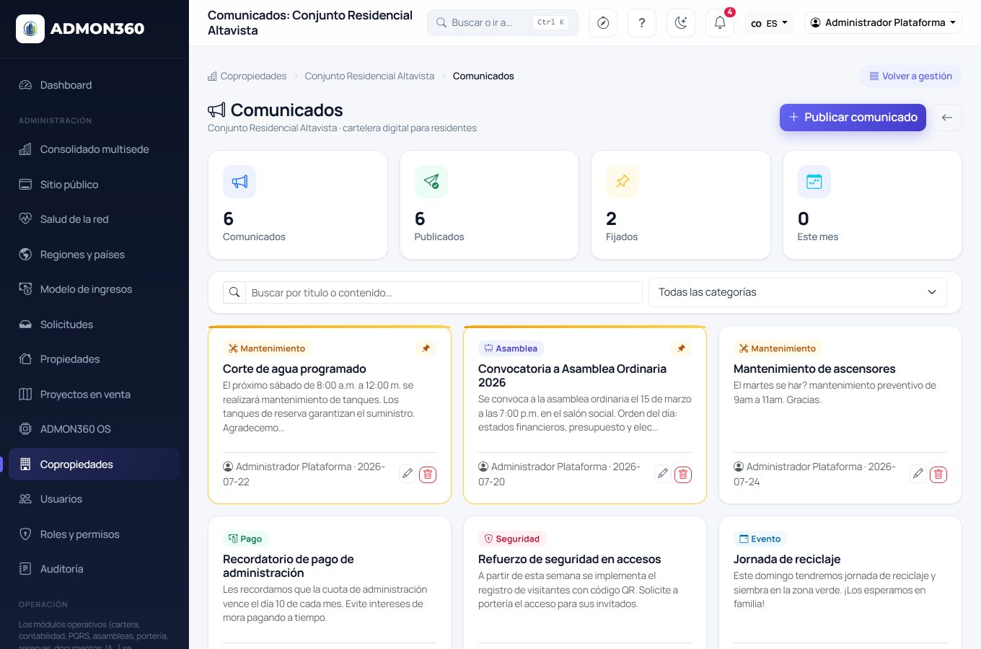Focus Buscar por título o contenido field
The width and height of the screenshot is (981, 649).
444,292
